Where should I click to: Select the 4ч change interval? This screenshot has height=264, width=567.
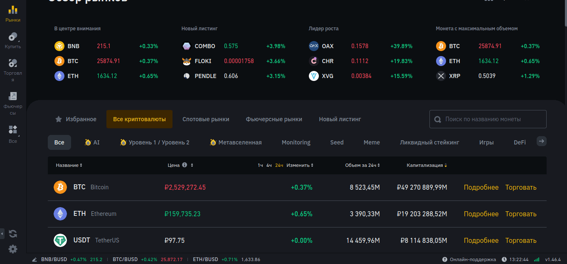(269, 165)
